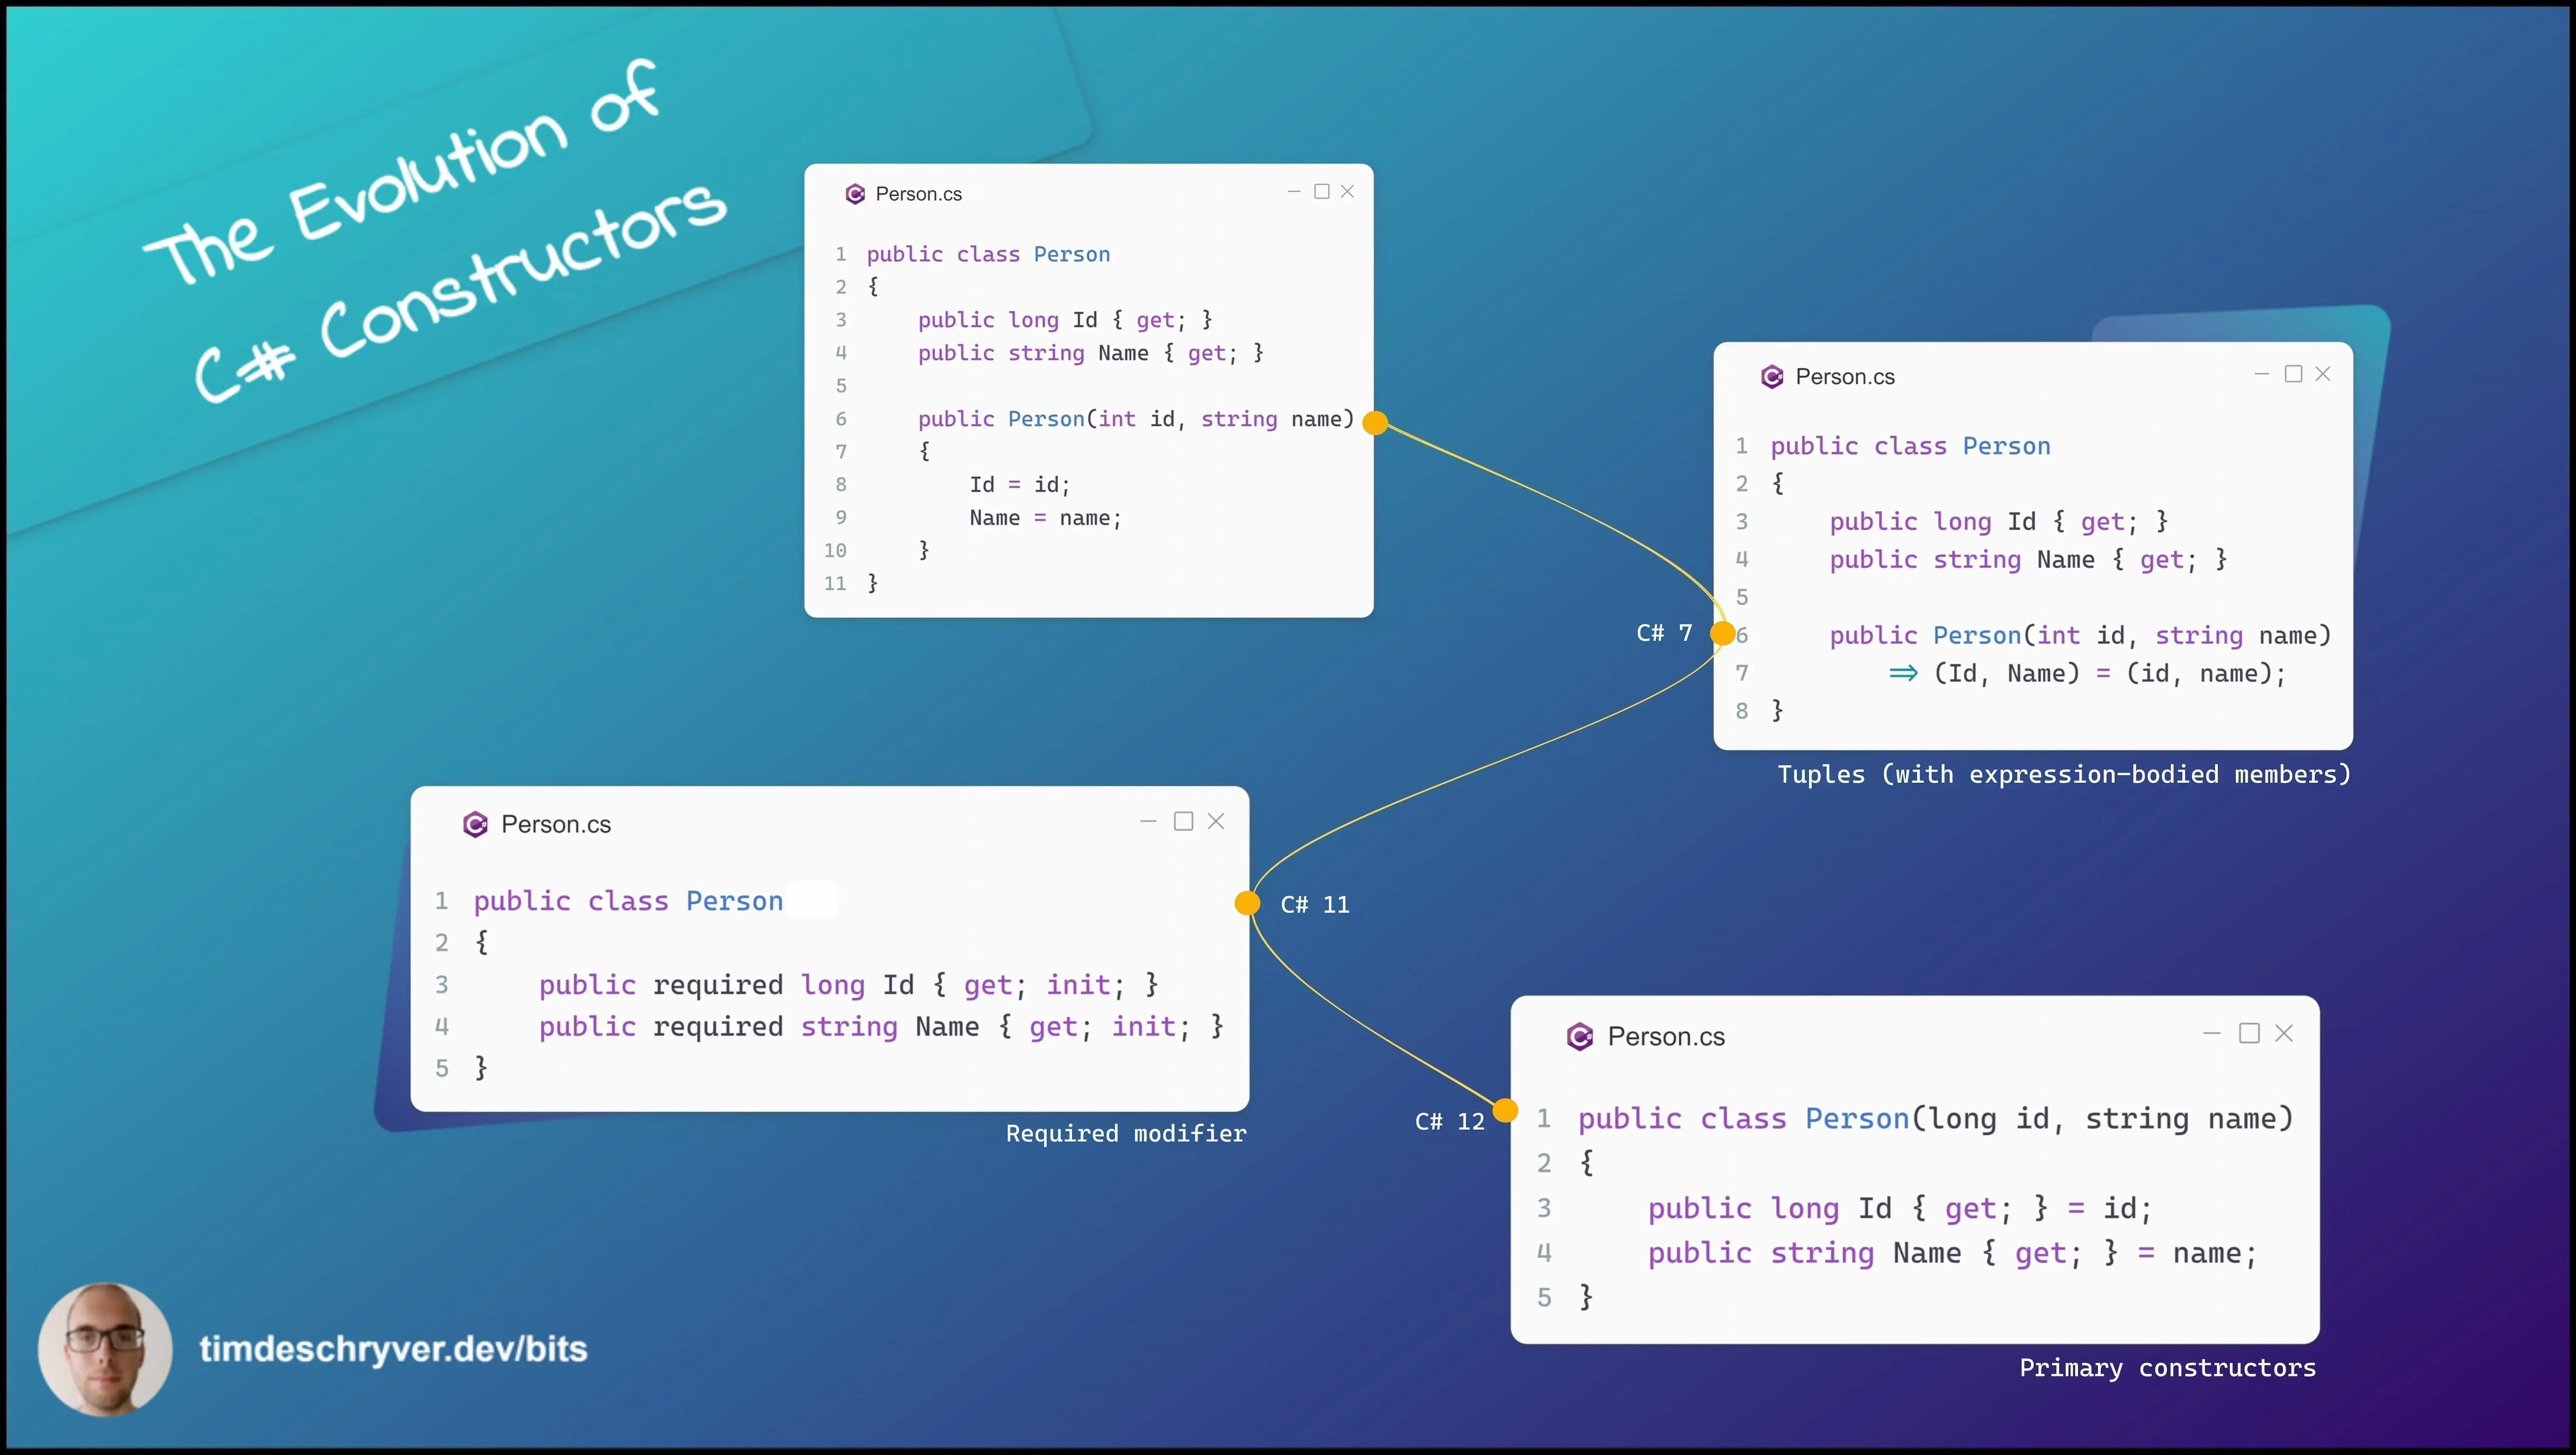Click the C# logo in the Tuples window
Screen dimensions: 2576x1455
tap(1772, 377)
